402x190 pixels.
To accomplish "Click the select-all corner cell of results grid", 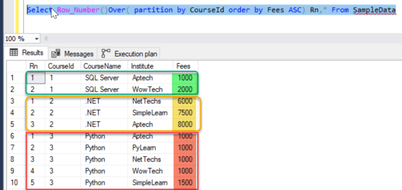I will [16, 67].
